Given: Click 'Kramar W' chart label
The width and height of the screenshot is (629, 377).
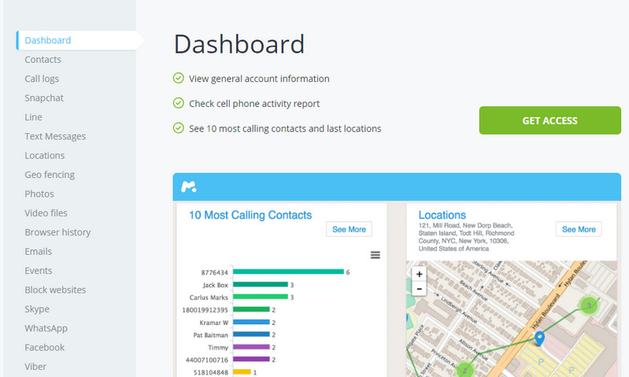Looking at the screenshot, I should 214,323.
